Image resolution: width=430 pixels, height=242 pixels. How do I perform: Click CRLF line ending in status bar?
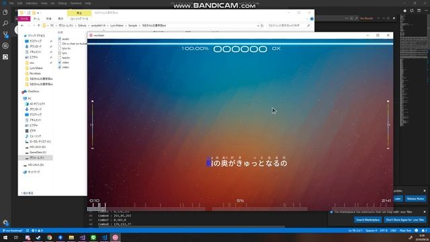tap(393, 231)
